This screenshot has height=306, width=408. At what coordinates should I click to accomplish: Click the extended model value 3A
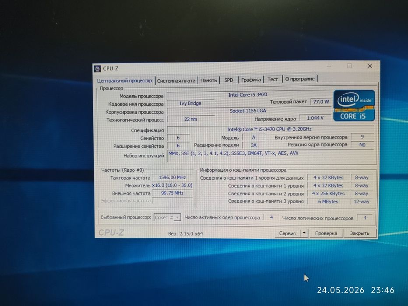(x=253, y=145)
